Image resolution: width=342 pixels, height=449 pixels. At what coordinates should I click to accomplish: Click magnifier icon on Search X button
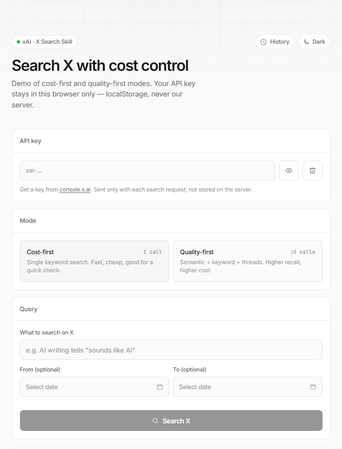[x=155, y=420]
